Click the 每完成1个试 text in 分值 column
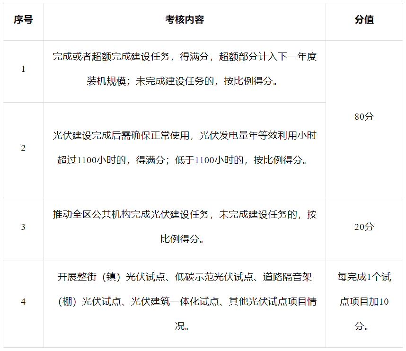The image size is (406, 351). (x=364, y=277)
